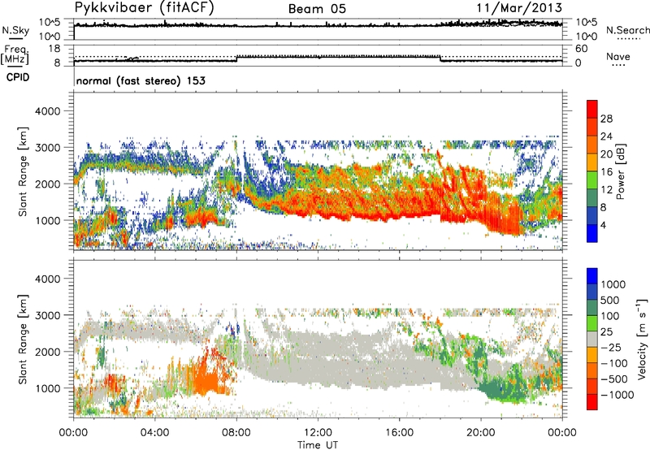
Task: Click the "N.Search" legend label
Action: 627,30
